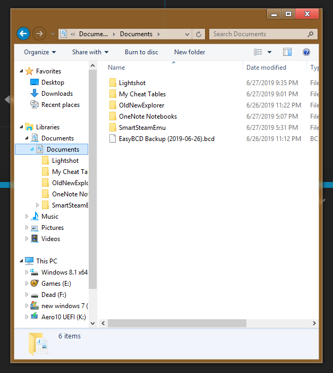Screen dimensions: 333x373
Task: Collapse the highlighted Documents subfolder
Action: (32, 149)
